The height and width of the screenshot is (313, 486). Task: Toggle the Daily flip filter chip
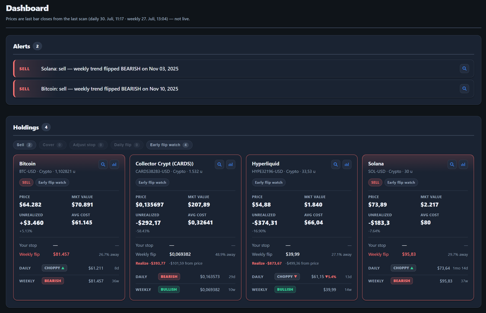click(x=127, y=145)
